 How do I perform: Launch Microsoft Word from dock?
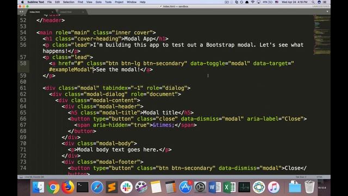(215, 187)
